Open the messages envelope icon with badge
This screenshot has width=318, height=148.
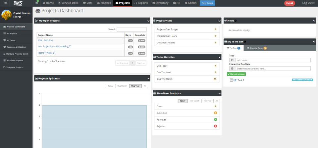pos(36,3)
